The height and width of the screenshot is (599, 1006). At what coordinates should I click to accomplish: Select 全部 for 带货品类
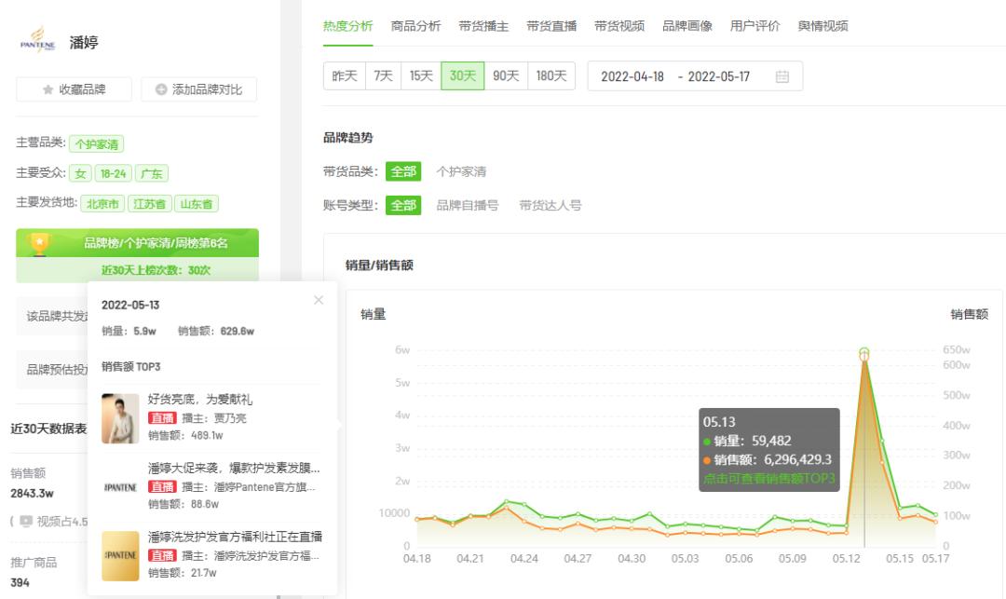tap(403, 171)
